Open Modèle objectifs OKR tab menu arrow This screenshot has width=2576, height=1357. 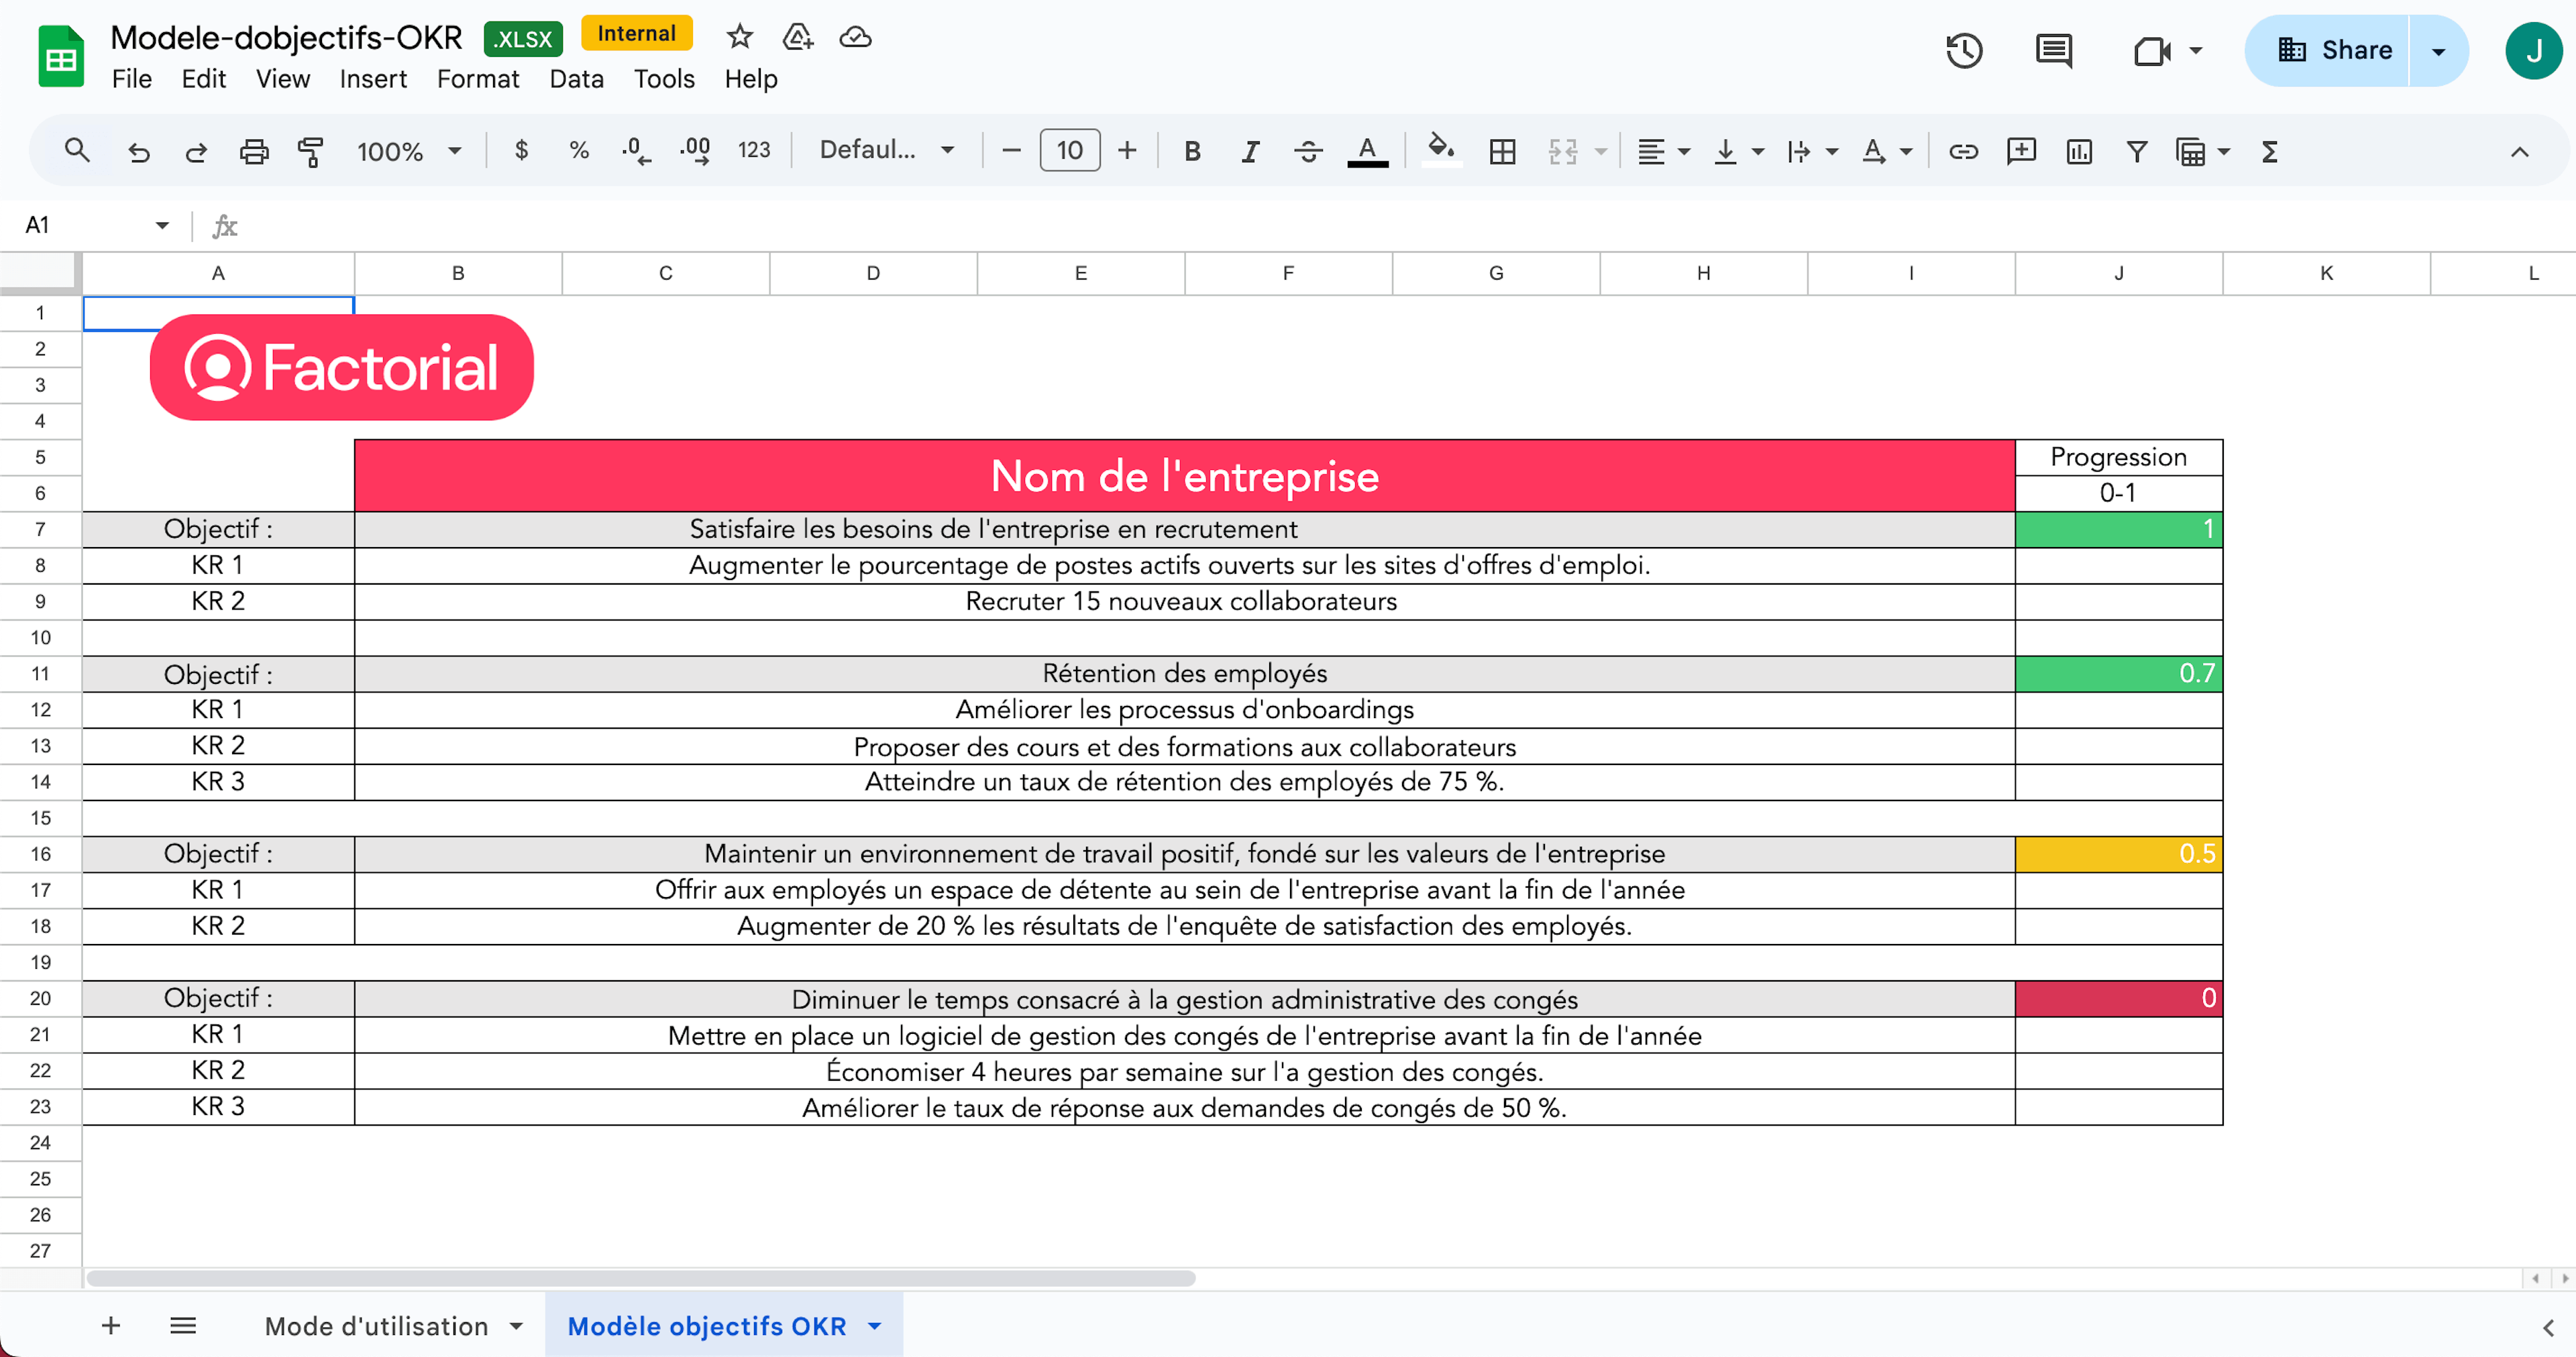(875, 1325)
